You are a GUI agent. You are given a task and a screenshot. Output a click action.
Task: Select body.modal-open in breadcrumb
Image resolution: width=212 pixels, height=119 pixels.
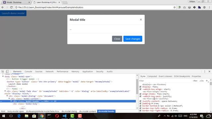[x=16, y=111]
